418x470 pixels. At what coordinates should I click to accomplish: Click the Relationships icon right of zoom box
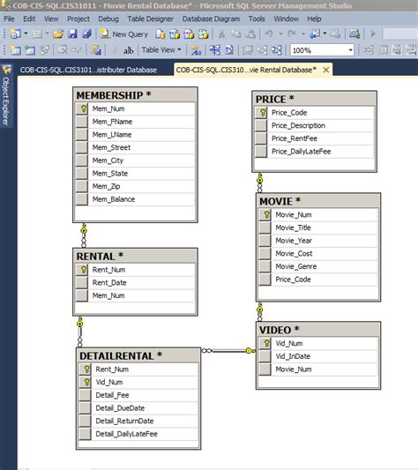[368, 50]
